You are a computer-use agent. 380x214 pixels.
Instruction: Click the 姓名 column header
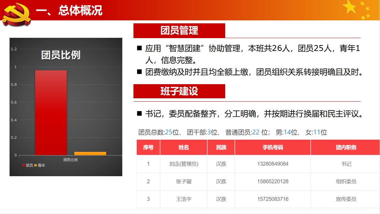(183, 147)
